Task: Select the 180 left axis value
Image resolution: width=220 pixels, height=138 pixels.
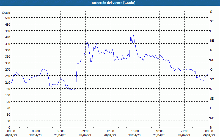Action: click(x=8, y=89)
